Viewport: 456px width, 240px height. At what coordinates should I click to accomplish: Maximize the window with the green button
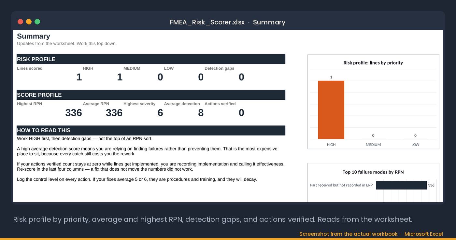click(37, 22)
